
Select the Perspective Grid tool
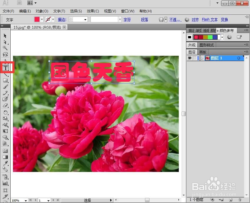pyautogui.click(x=5, y=143)
